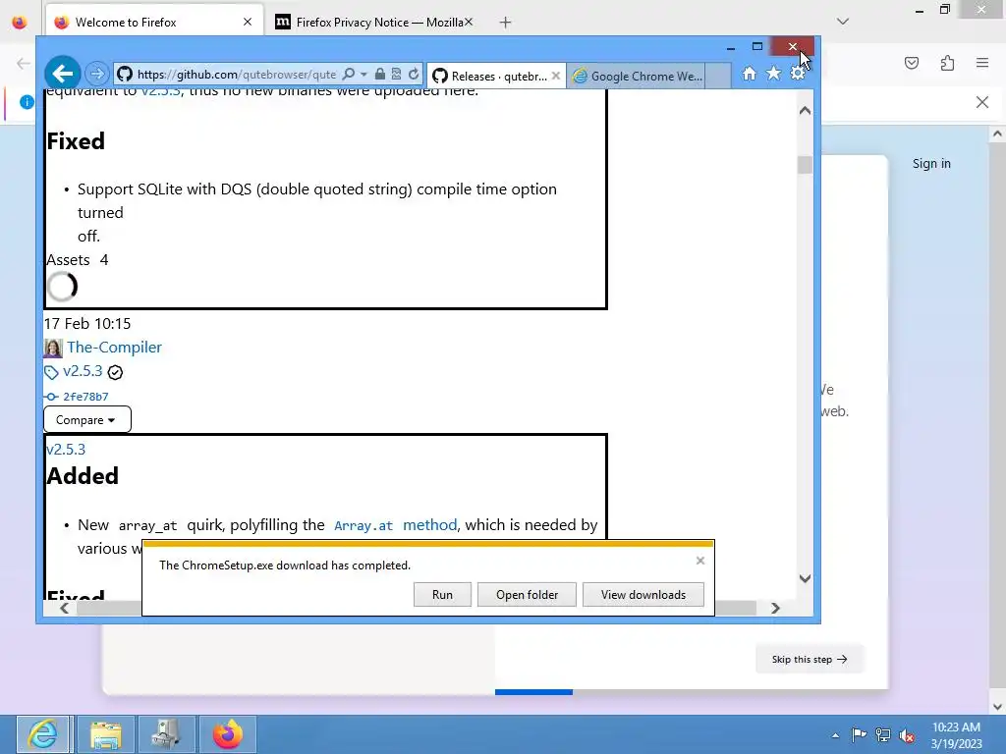The width and height of the screenshot is (1006, 754).
Task: Click the Action Center flag tray icon
Action: click(x=859, y=735)
